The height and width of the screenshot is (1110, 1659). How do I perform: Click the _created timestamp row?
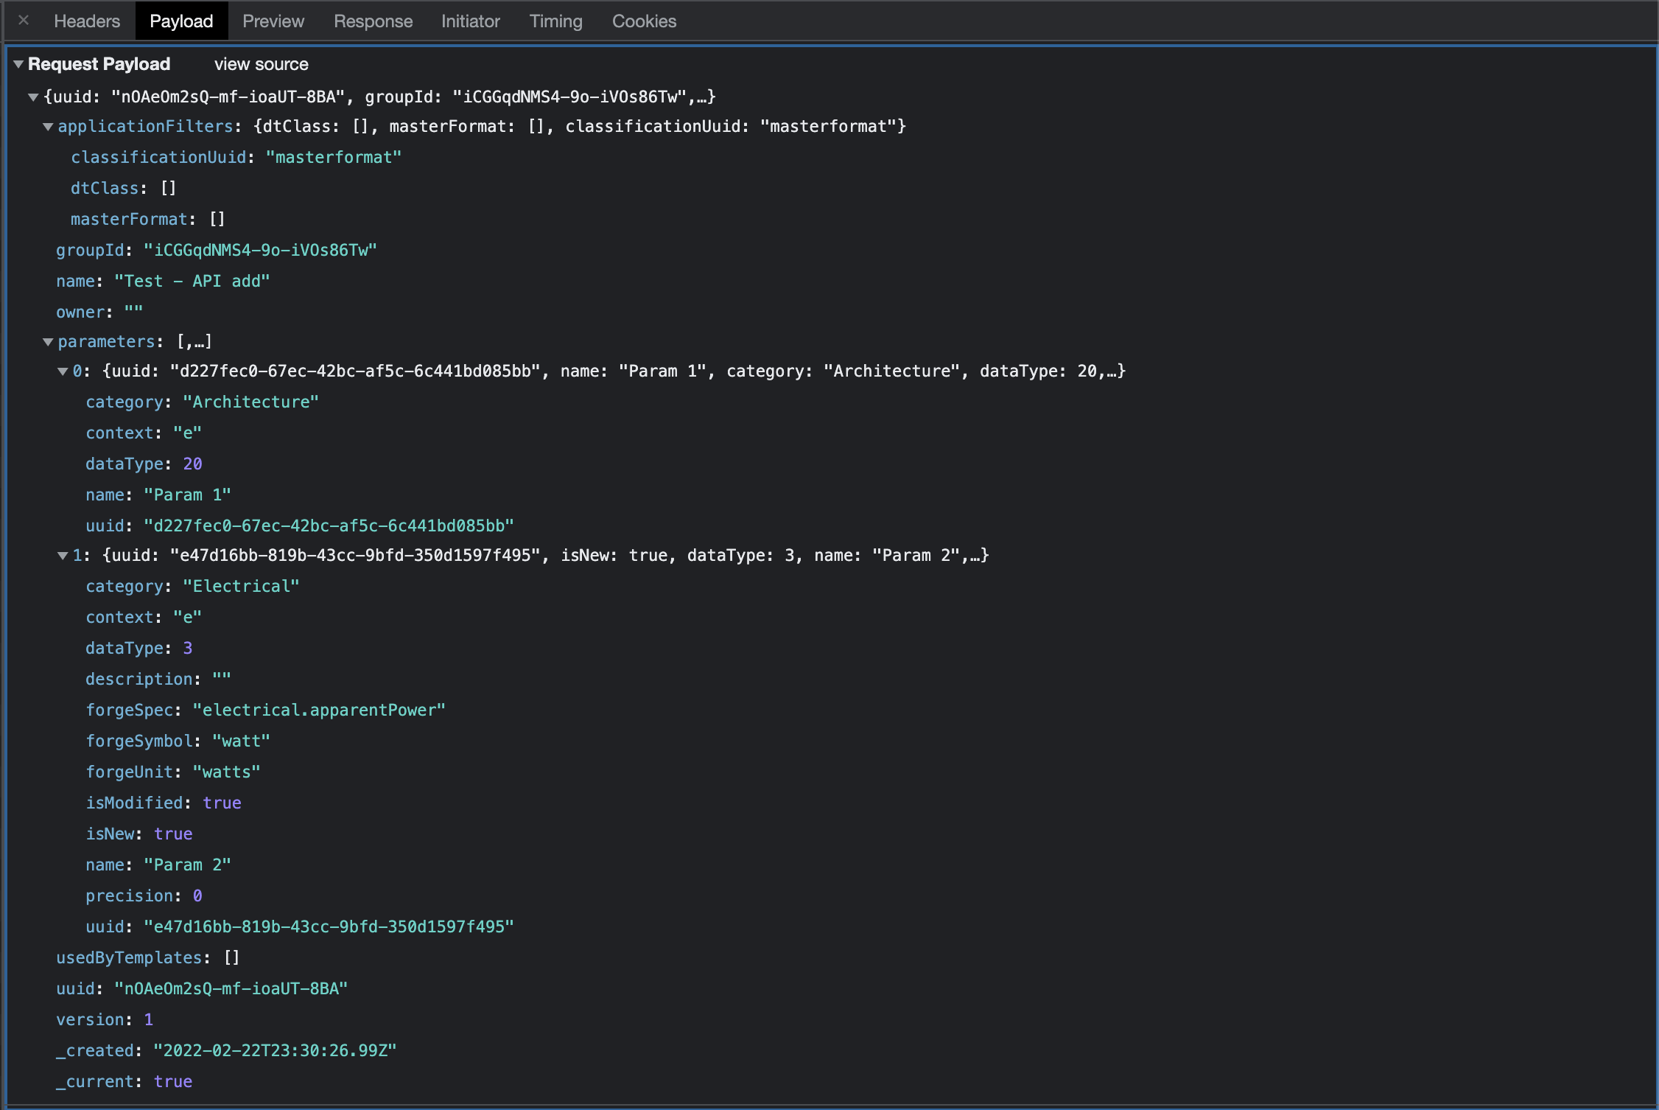pyautogui.click(x=226, y=1051)
